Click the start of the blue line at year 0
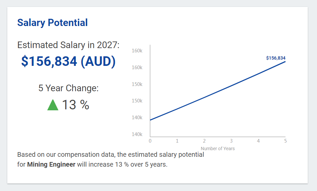This screenshot has height=191, width=317. (151, 120)
